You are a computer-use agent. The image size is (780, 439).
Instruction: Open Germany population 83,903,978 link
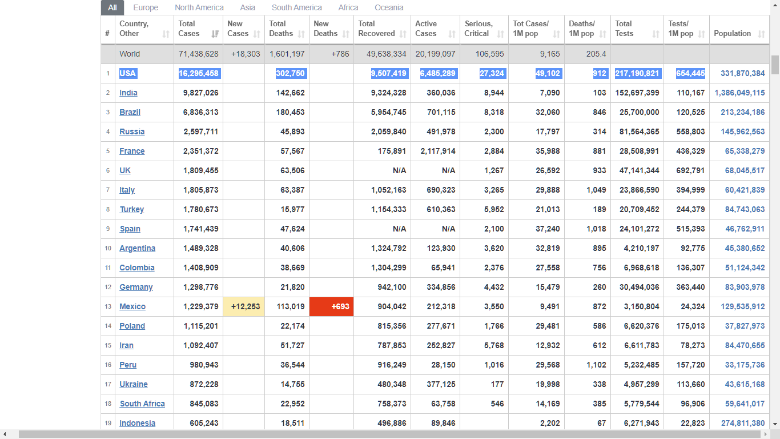point(745,287)
